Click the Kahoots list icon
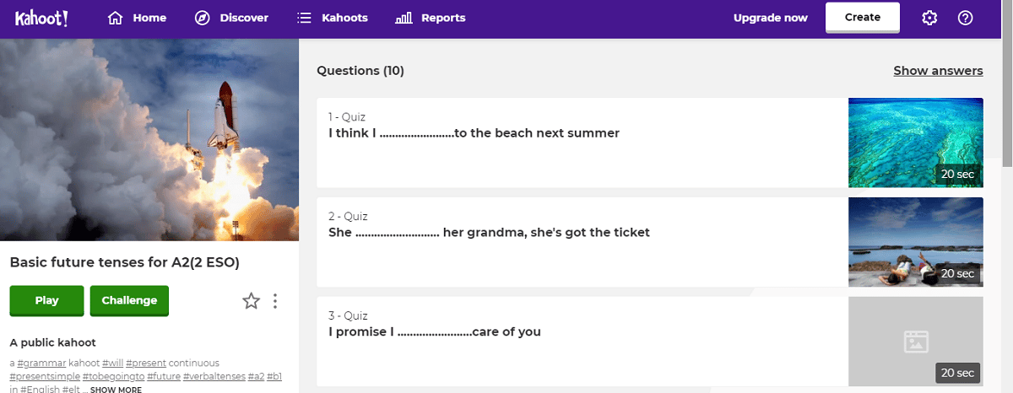1013x393 pixels. (305, 18)
